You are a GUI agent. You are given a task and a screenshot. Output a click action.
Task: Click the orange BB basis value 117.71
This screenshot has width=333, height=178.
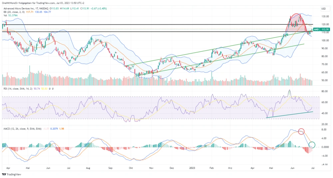click(30, 12)
